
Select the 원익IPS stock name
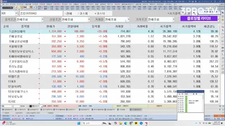[x=16, y=86]
